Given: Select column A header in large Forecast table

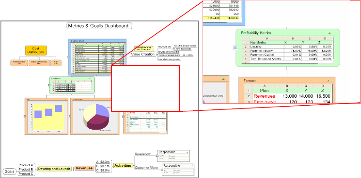Looking at the screenshot, I should (264, 85).
